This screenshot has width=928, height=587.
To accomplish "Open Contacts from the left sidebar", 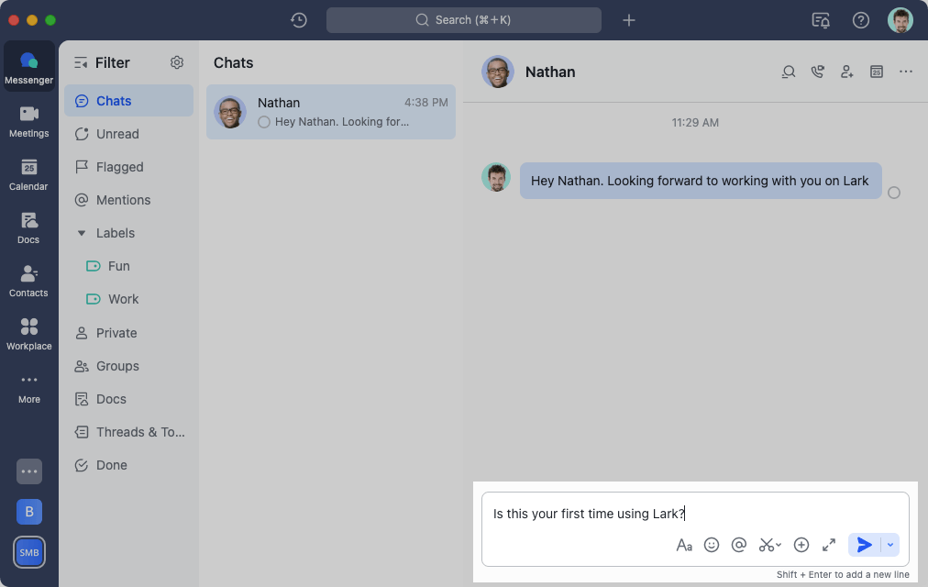I will tap(28, 281).
